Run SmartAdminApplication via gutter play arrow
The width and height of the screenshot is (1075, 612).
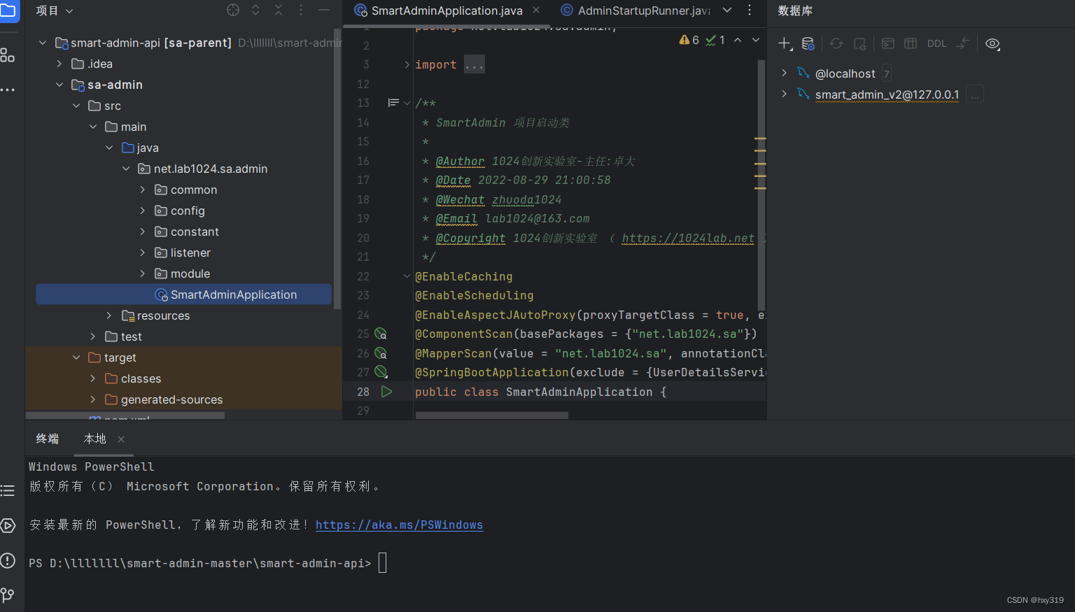386,392
